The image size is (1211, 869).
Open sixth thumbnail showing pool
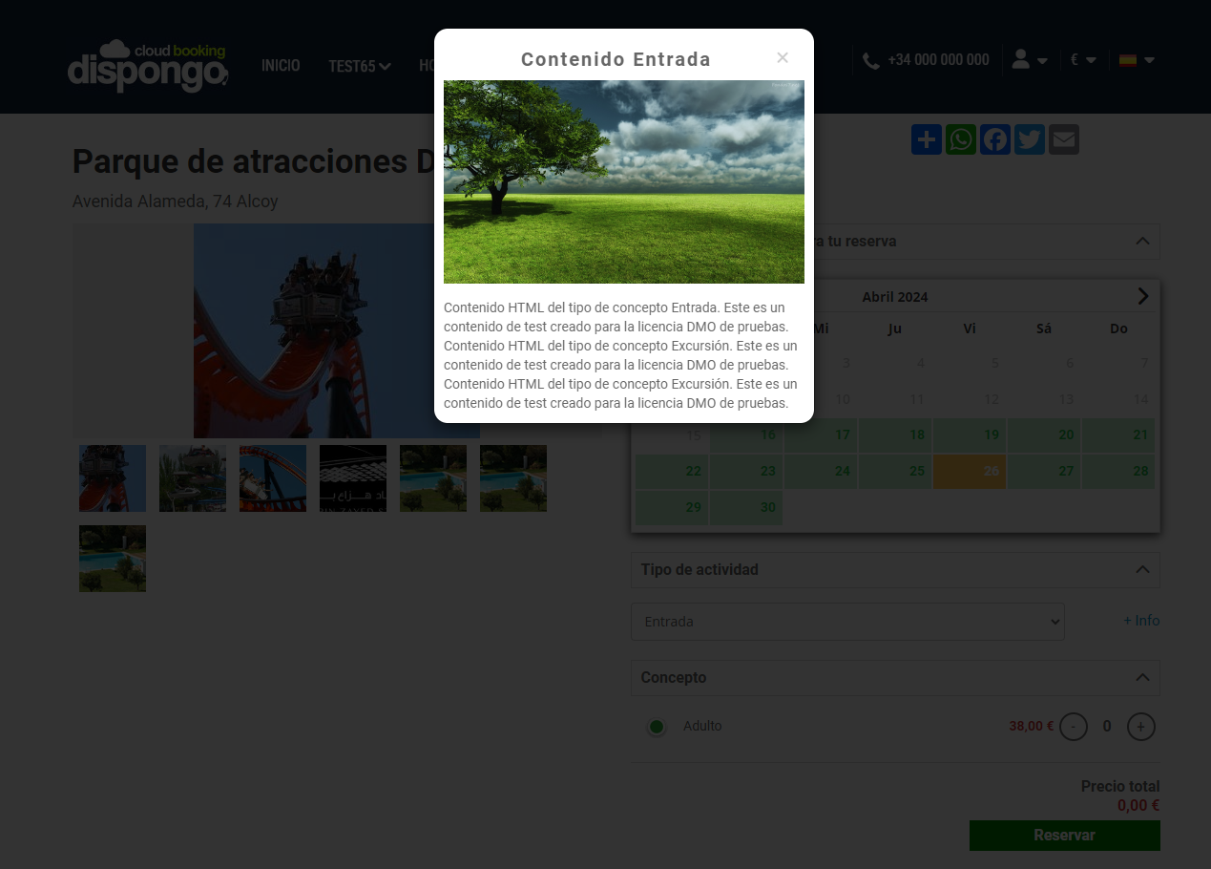[x=513, y=478]
